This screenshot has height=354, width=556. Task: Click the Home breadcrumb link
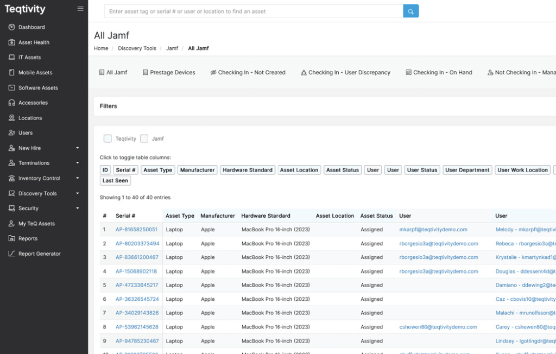click(101, 48)
